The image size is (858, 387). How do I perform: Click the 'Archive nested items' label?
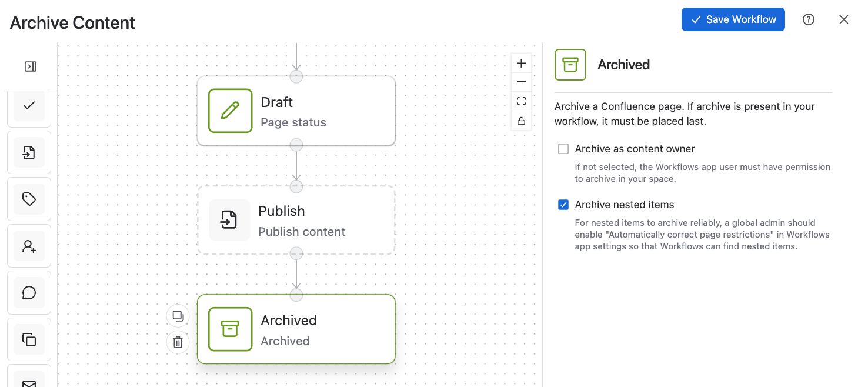[625, 205]
